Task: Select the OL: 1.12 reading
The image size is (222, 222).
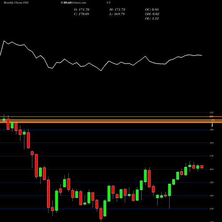Action: tap(152, 19)
